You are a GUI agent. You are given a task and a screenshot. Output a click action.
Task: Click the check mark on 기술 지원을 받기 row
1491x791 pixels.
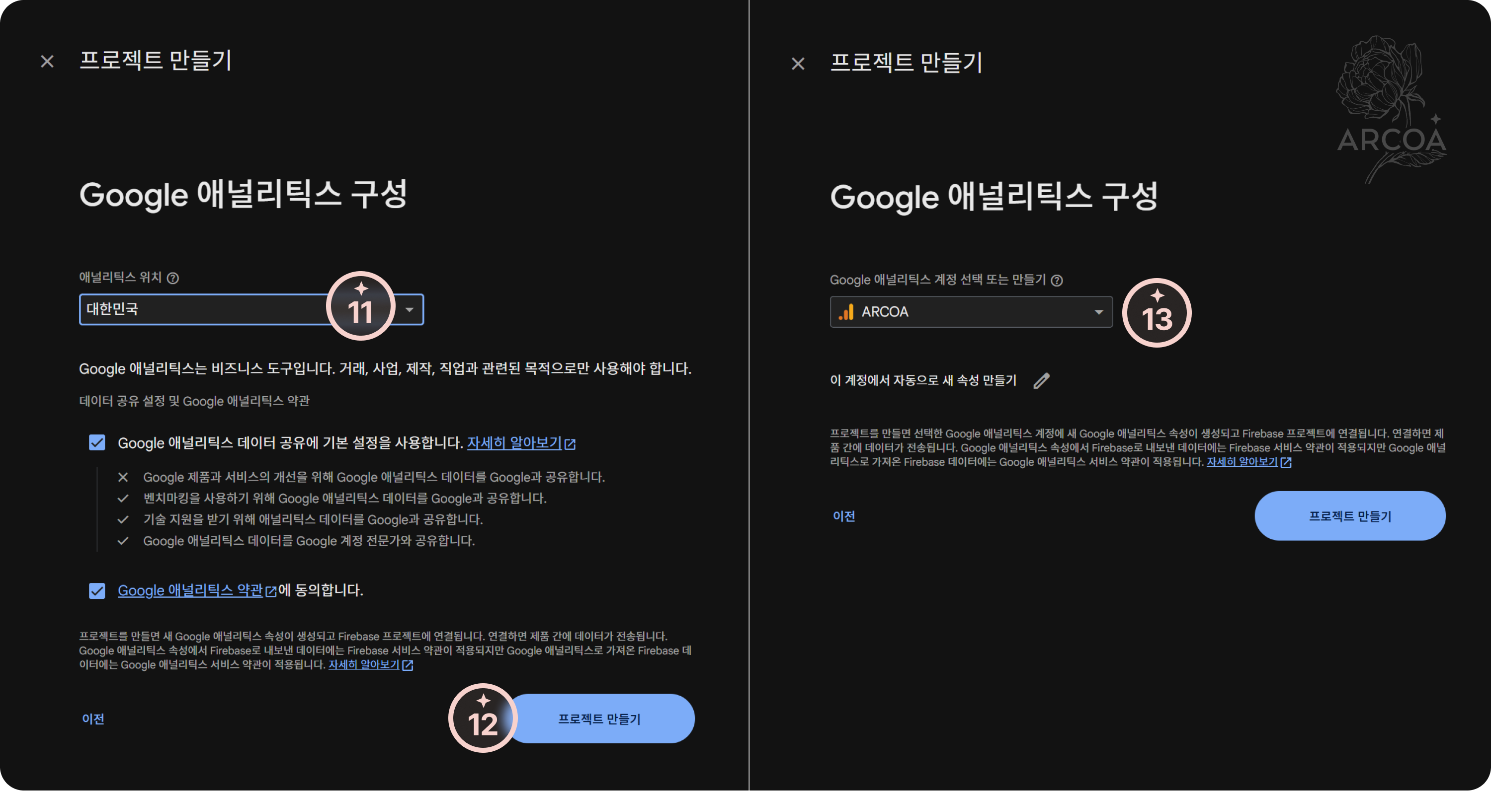(123, 520)
